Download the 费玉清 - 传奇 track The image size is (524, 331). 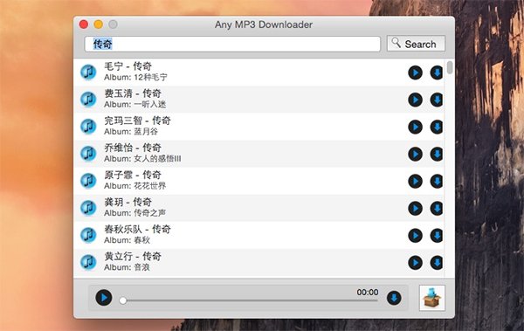[x=437, y=100]
